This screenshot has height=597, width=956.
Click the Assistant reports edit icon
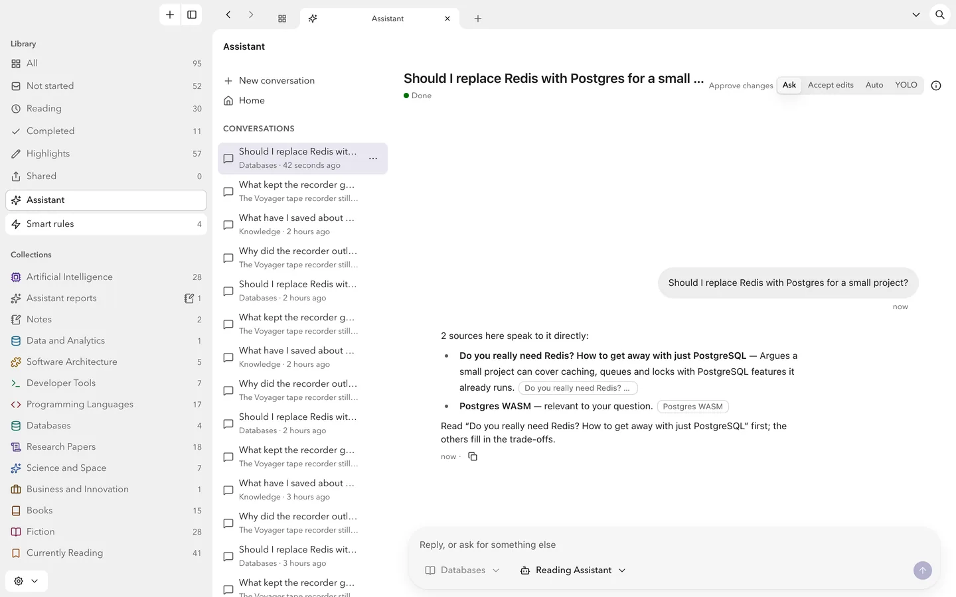[x=189, y=298]
